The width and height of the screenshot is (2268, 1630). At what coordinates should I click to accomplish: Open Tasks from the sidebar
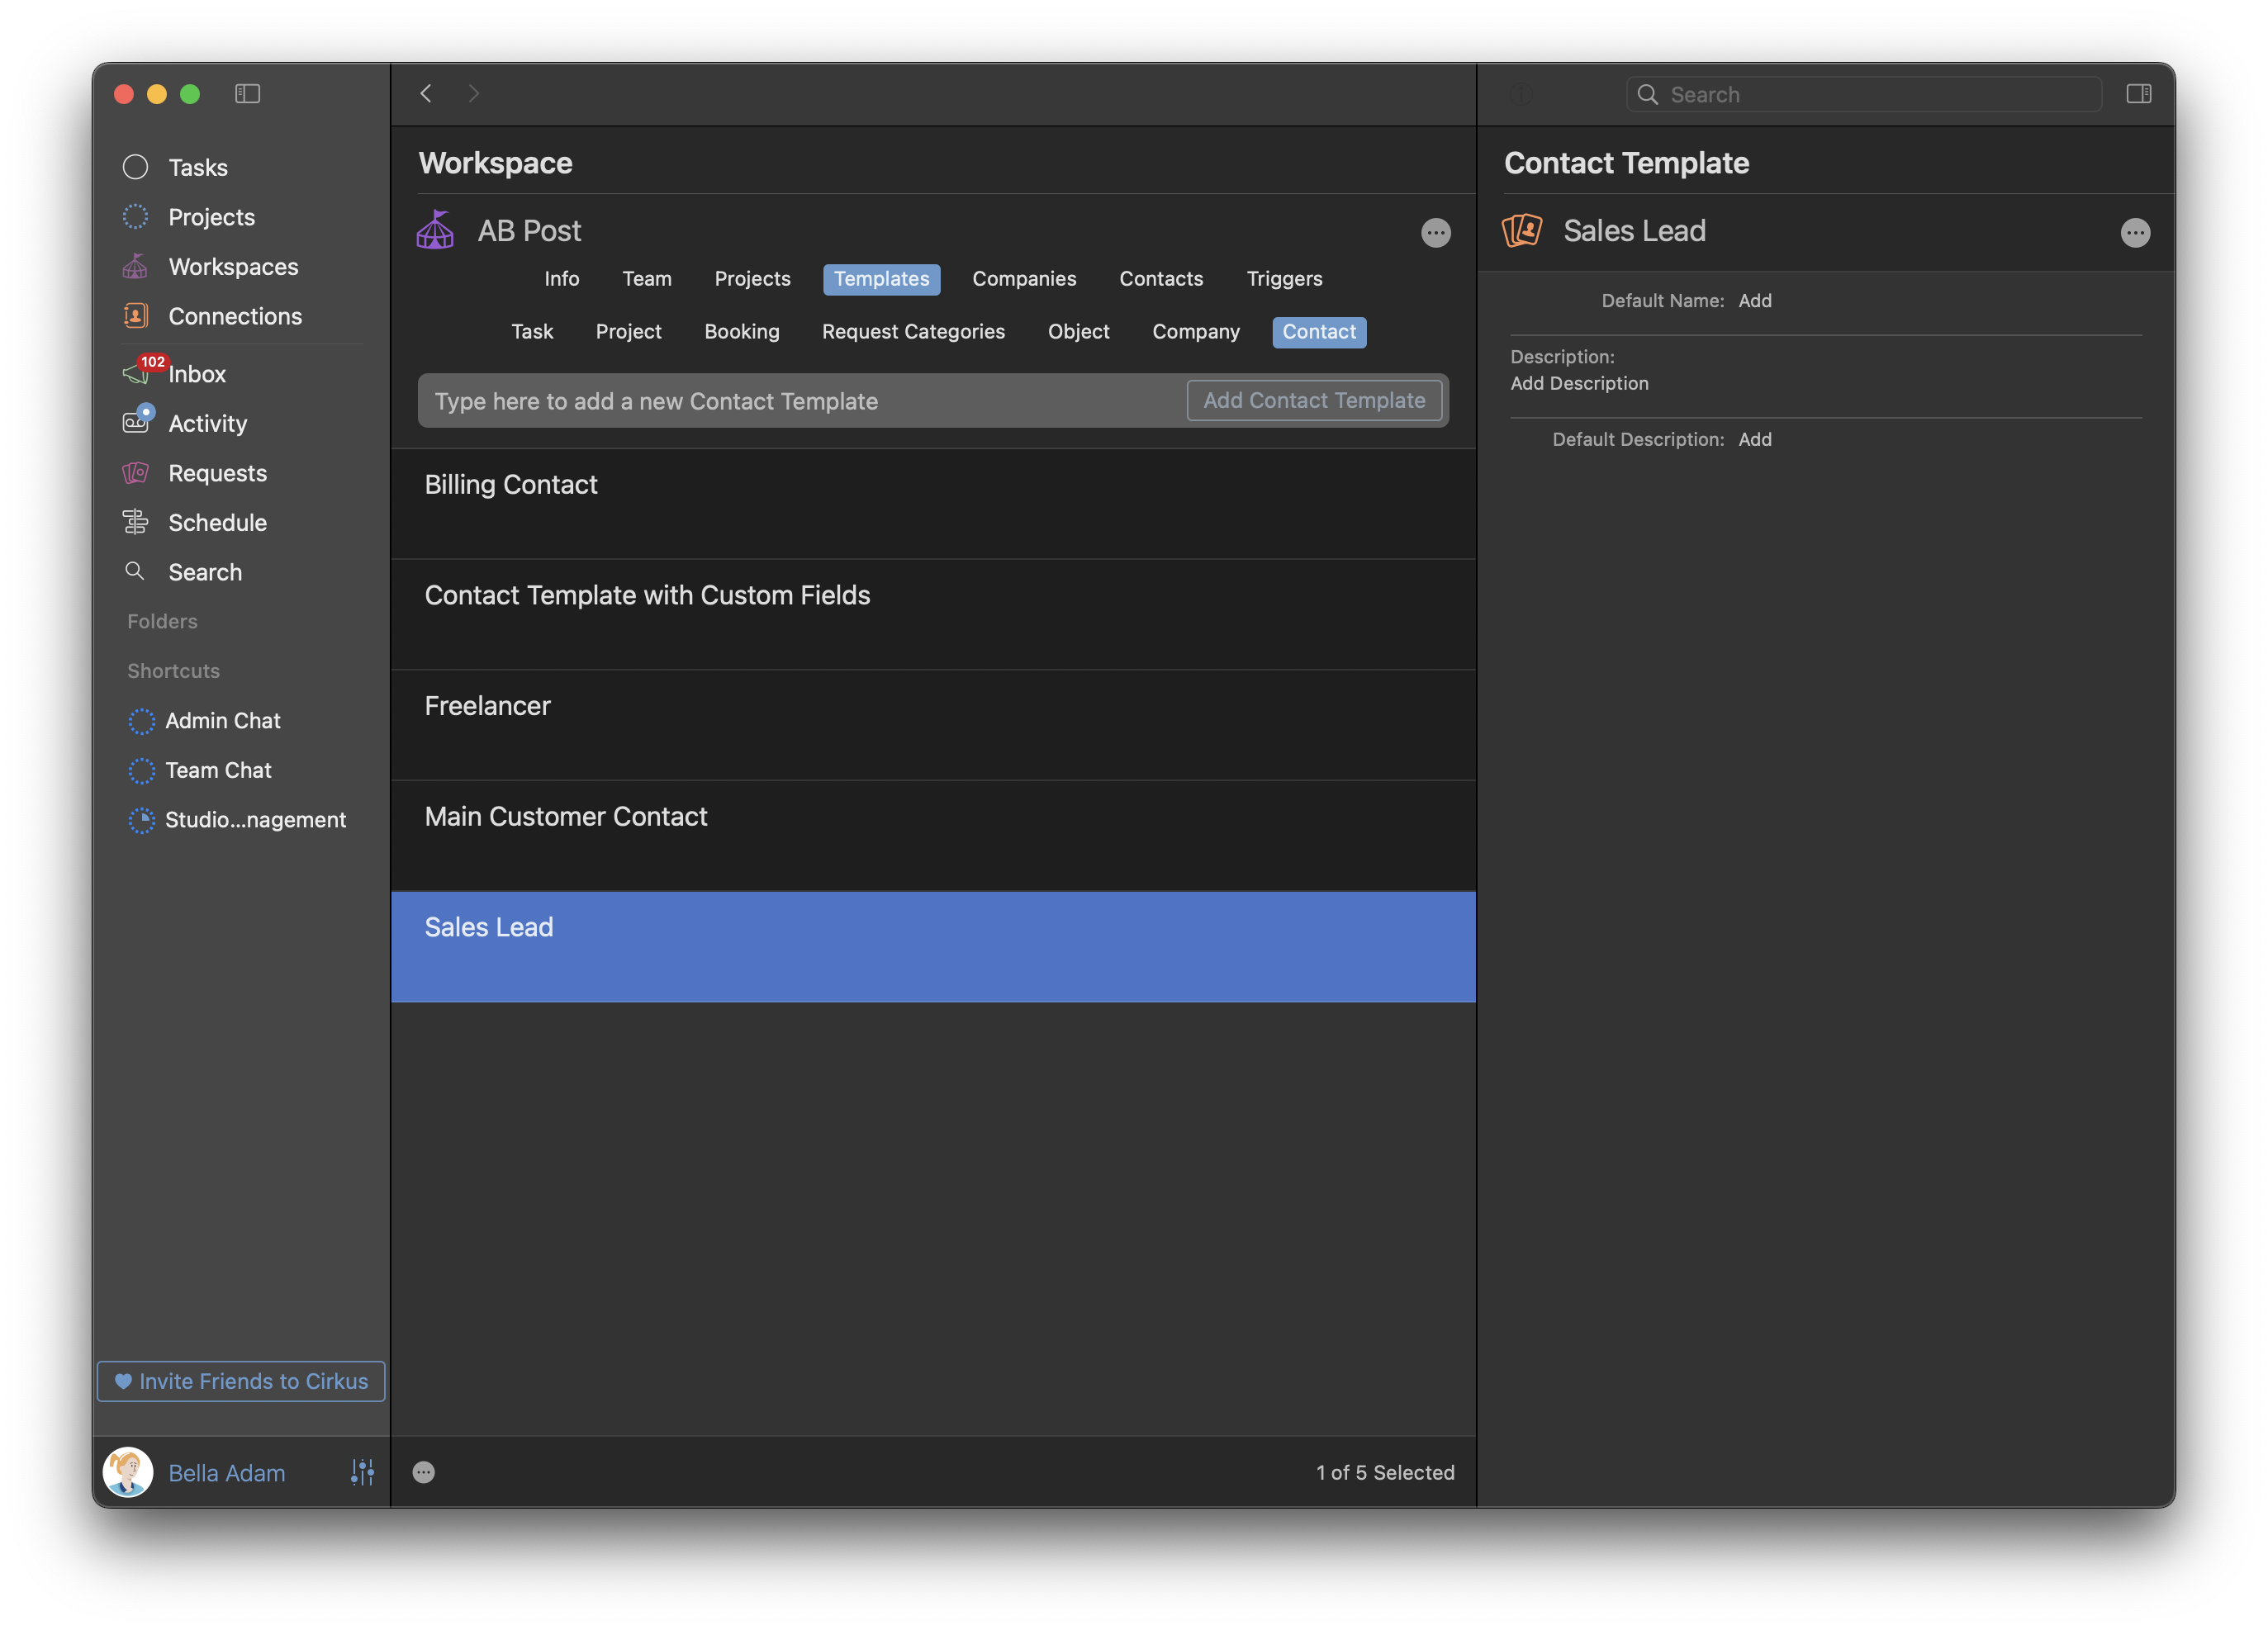(x=197, y=167)
